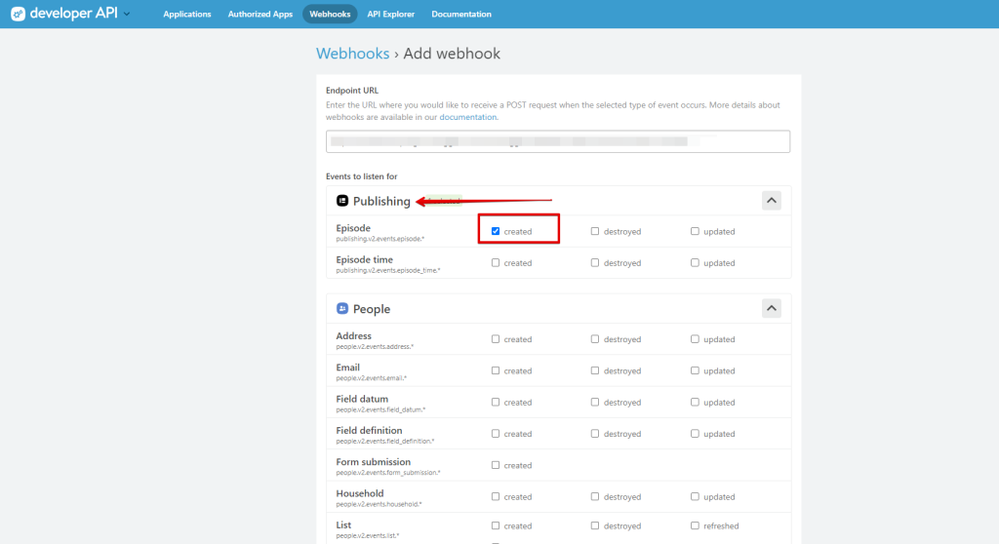
Task: Click the developer API logo icon
Action: click(x=17, y=14)
